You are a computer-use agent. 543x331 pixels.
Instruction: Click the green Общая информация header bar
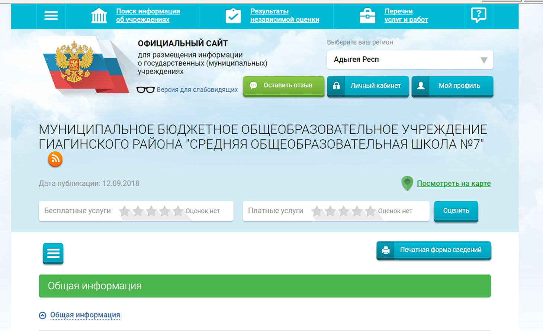[x=265, y=286]
